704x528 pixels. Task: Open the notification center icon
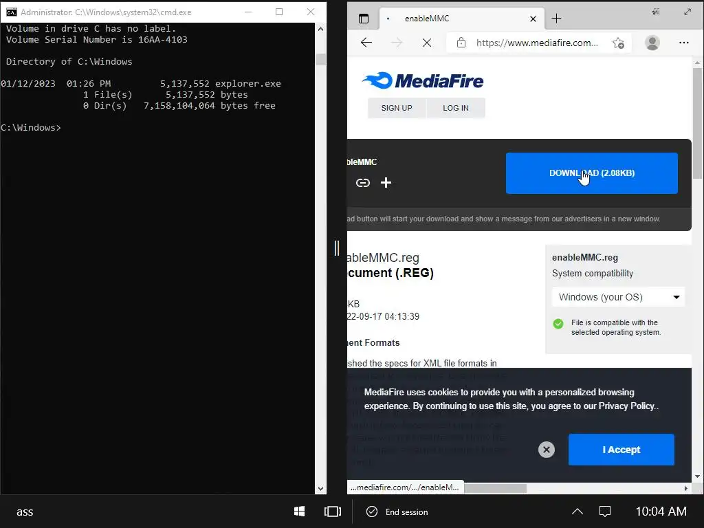click(x=605, y=511)
